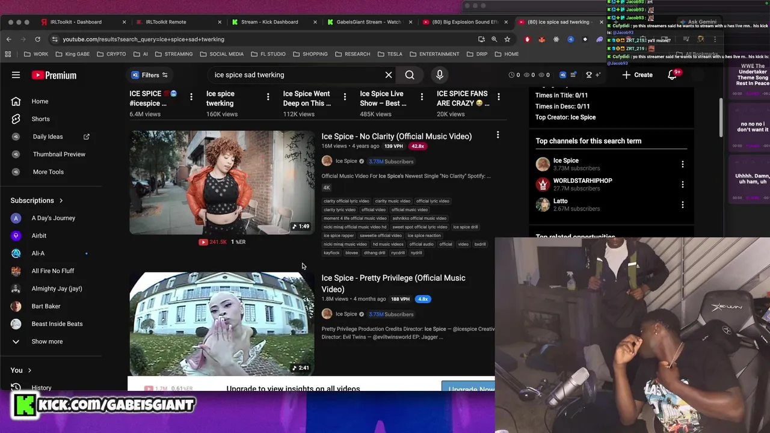Switch to Stream - Kick Dashboard tab

[x=269, y=22]
